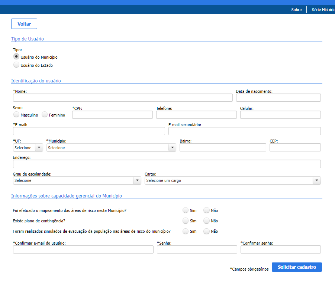Click Solicitar cadastro button

tap(296, 267)
